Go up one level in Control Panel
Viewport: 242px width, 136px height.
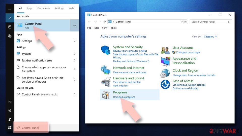click(x=105, y=22)
